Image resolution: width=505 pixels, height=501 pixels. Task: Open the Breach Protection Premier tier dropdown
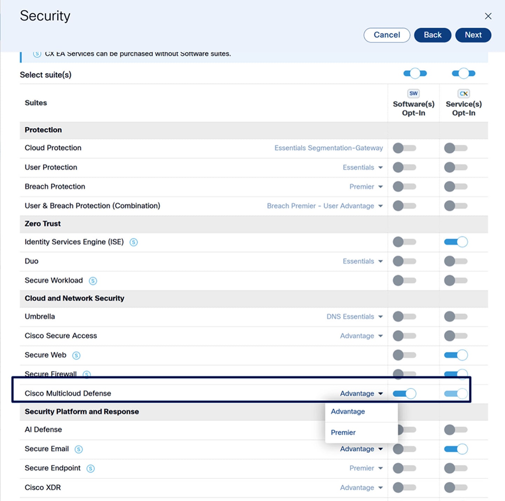point(366,187)
